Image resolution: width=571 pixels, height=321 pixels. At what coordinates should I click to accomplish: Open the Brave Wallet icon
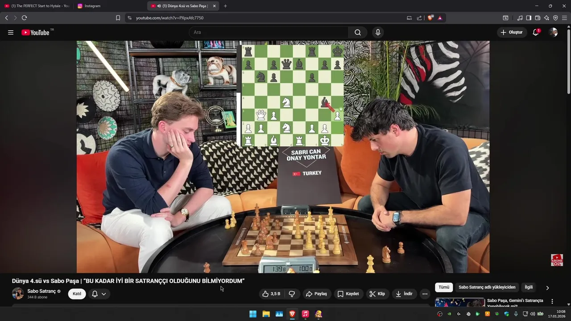pos(538,18)
